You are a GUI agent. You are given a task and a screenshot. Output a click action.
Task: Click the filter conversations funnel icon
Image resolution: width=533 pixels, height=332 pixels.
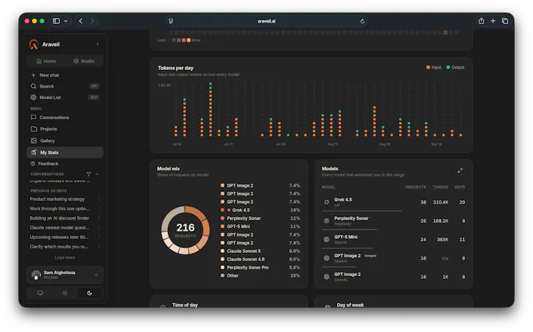coord(89,174)
